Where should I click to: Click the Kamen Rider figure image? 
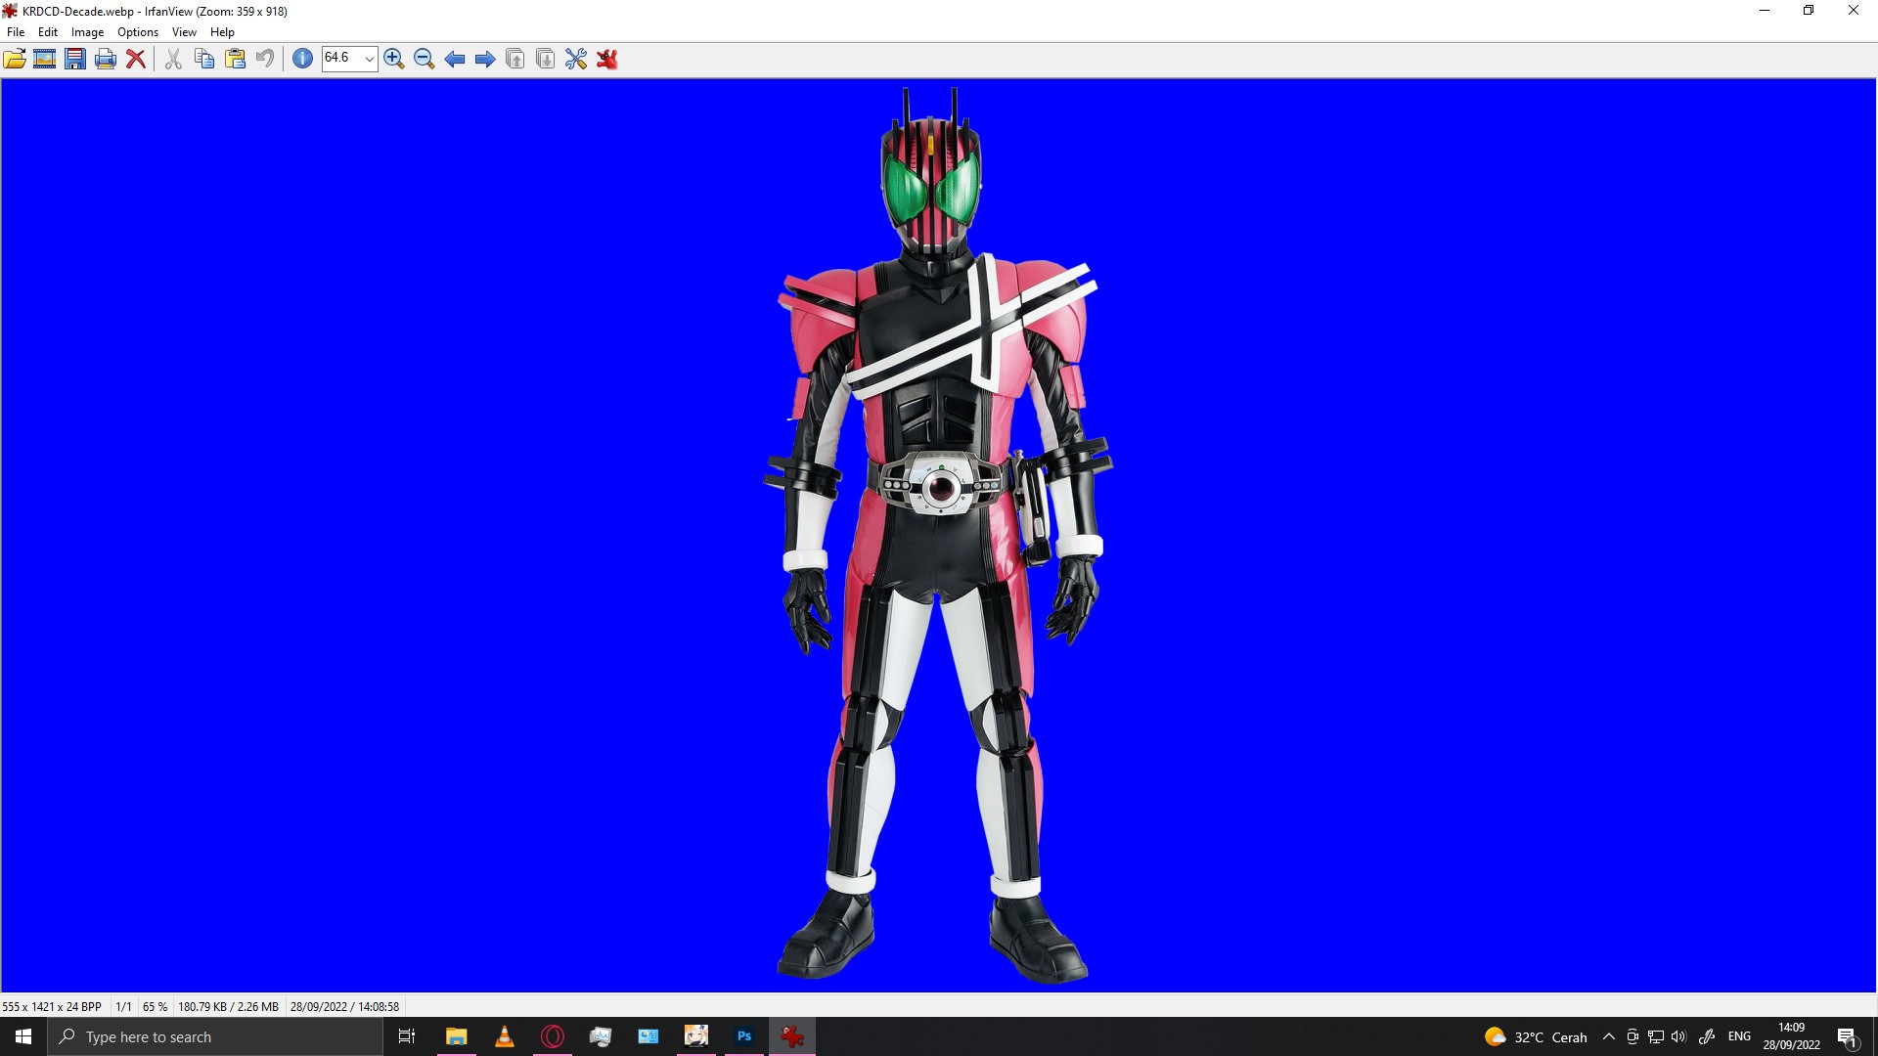[938, 535]
